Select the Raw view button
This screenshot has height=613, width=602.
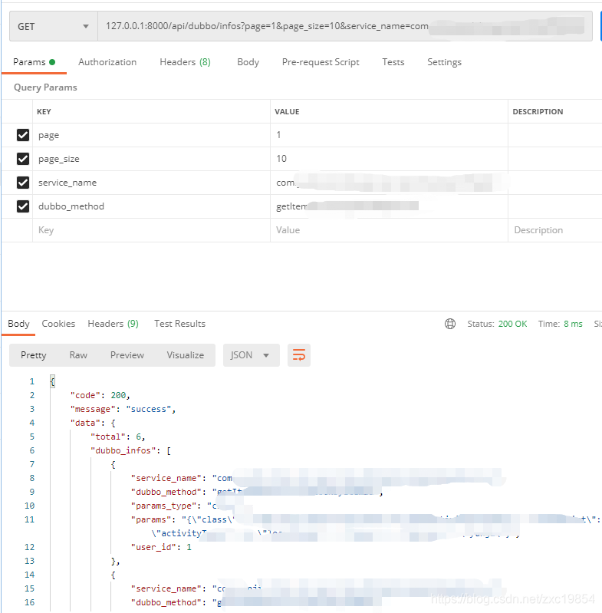point(78,355)
